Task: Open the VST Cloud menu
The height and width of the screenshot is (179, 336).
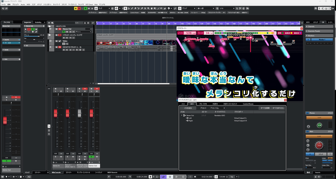Action: tap(89, 5)
